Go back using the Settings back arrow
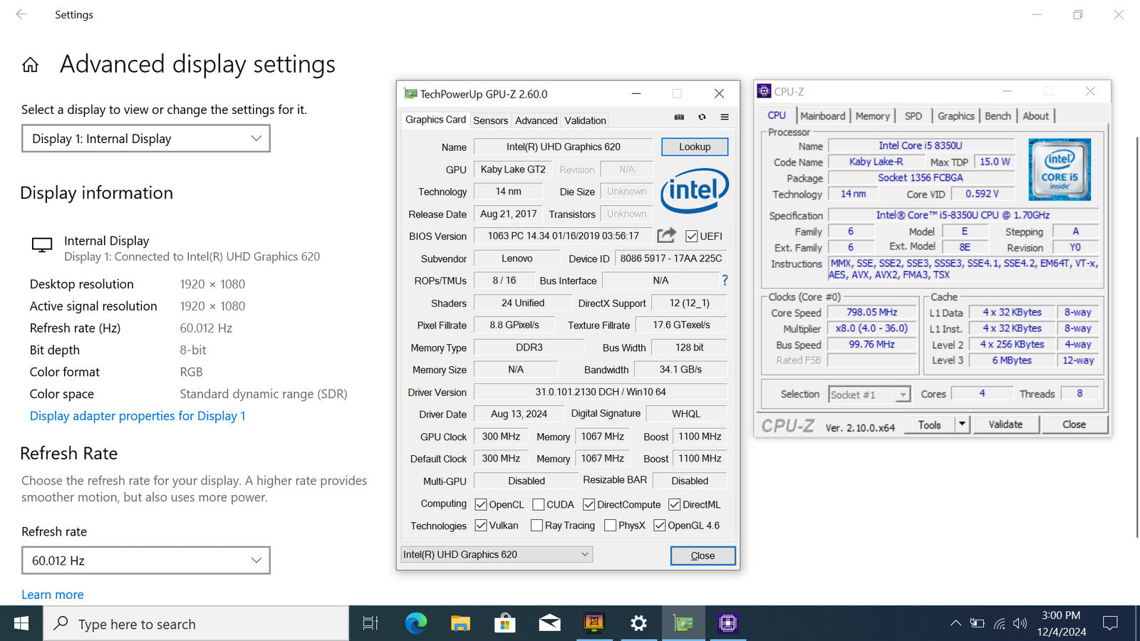The height and width of the screenshot is (641, 1140). click(21, 14)
